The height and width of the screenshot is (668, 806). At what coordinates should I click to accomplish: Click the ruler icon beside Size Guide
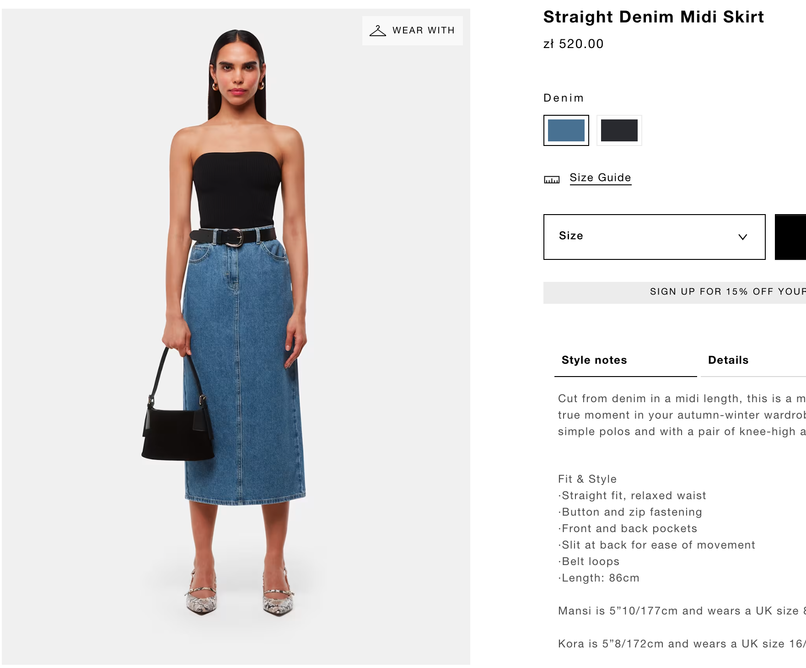click(552, 179)
